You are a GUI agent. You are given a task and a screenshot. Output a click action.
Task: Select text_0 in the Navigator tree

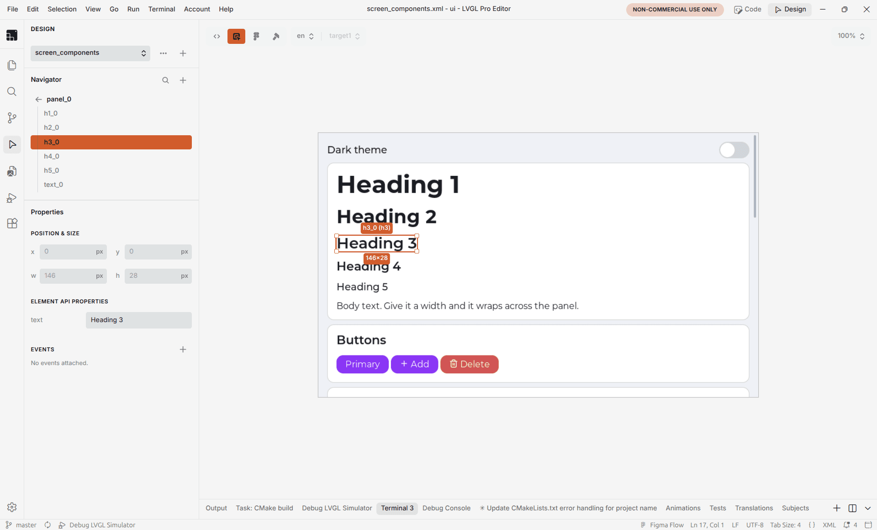pyautogui.click(x=111, y=185)
